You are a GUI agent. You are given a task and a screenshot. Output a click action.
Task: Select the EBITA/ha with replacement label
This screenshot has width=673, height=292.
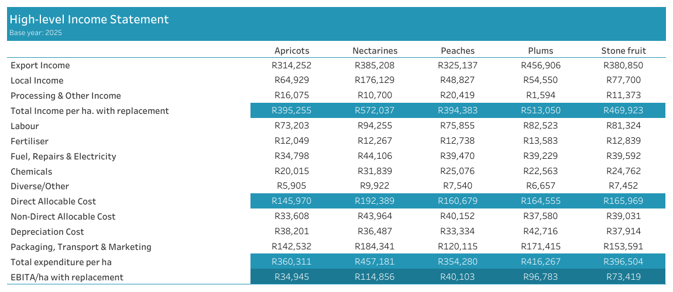coord(67,277)
